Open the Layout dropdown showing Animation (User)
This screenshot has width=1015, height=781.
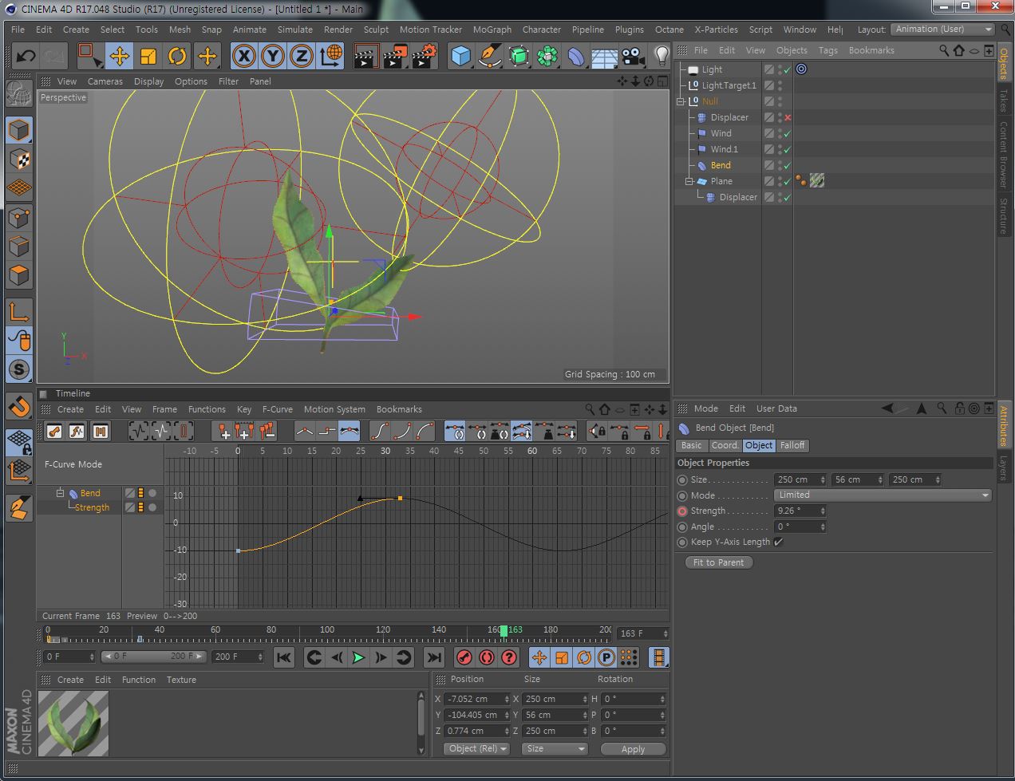(x=942, y=30)
